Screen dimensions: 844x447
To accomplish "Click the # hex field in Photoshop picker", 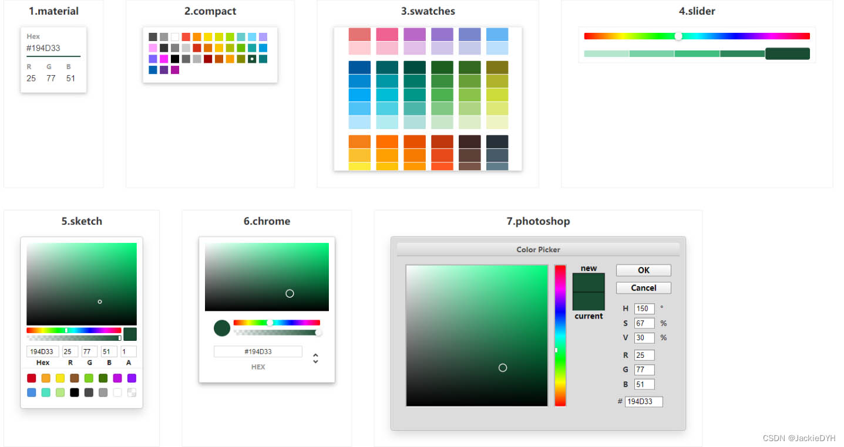I will click(643, 402).
